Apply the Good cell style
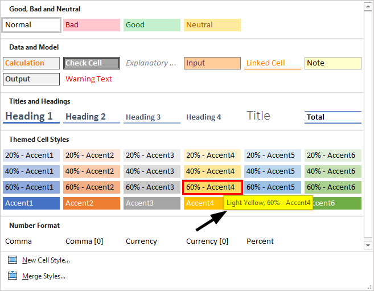Screen dimensions: 374x291 click(152, 25)
